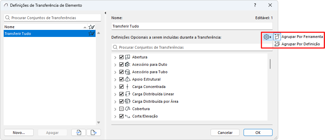
Task: Uncheck the Carga Concentrada checkbox
Action: pyautogui.click(x=121, y=87)
